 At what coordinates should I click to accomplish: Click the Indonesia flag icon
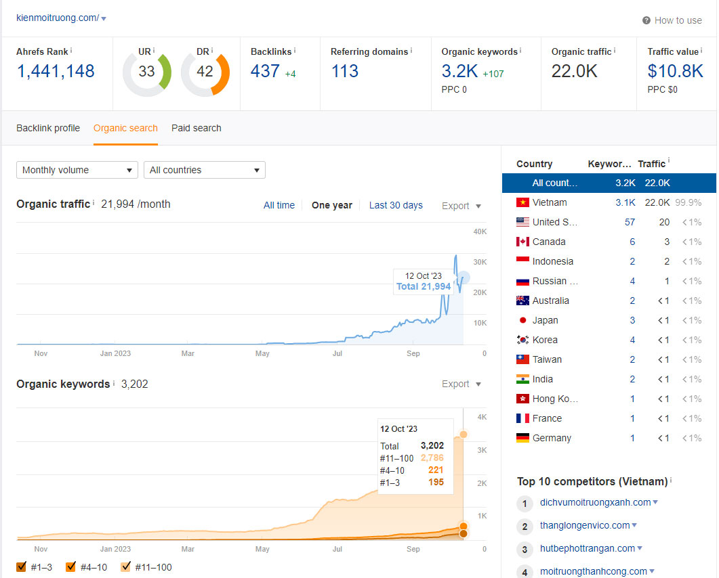(x=522, y=261)
